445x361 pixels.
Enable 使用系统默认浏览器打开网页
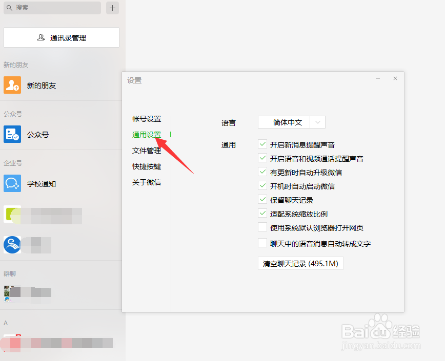click(262, 227)
